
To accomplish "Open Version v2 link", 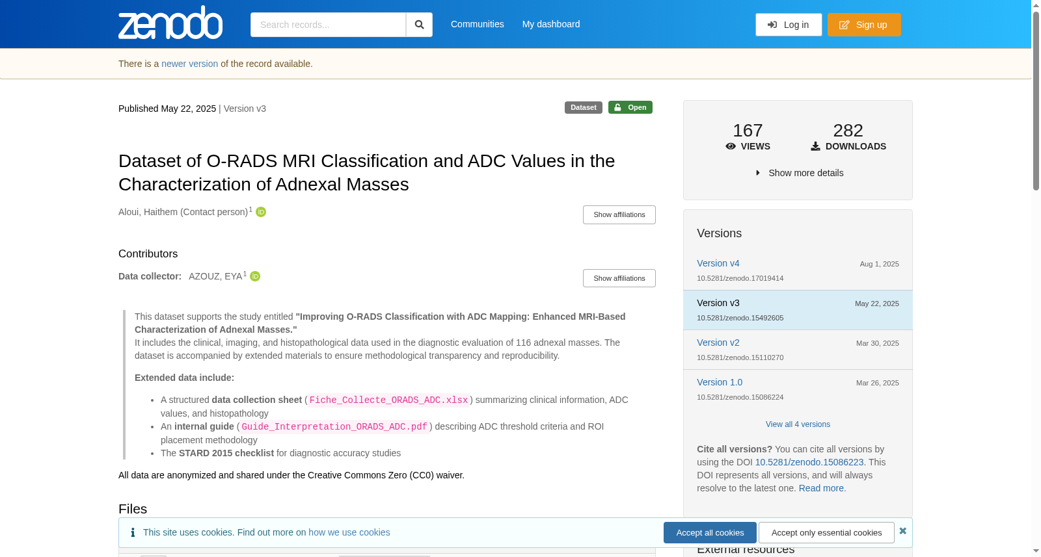I will [718, 343].
